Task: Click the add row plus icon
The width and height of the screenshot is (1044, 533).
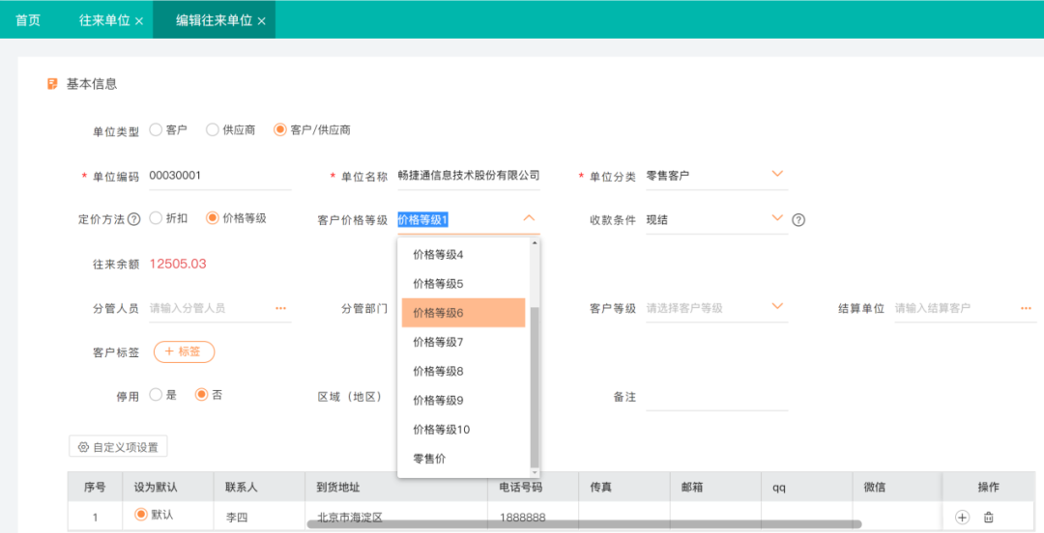Action: click(962, 518)
